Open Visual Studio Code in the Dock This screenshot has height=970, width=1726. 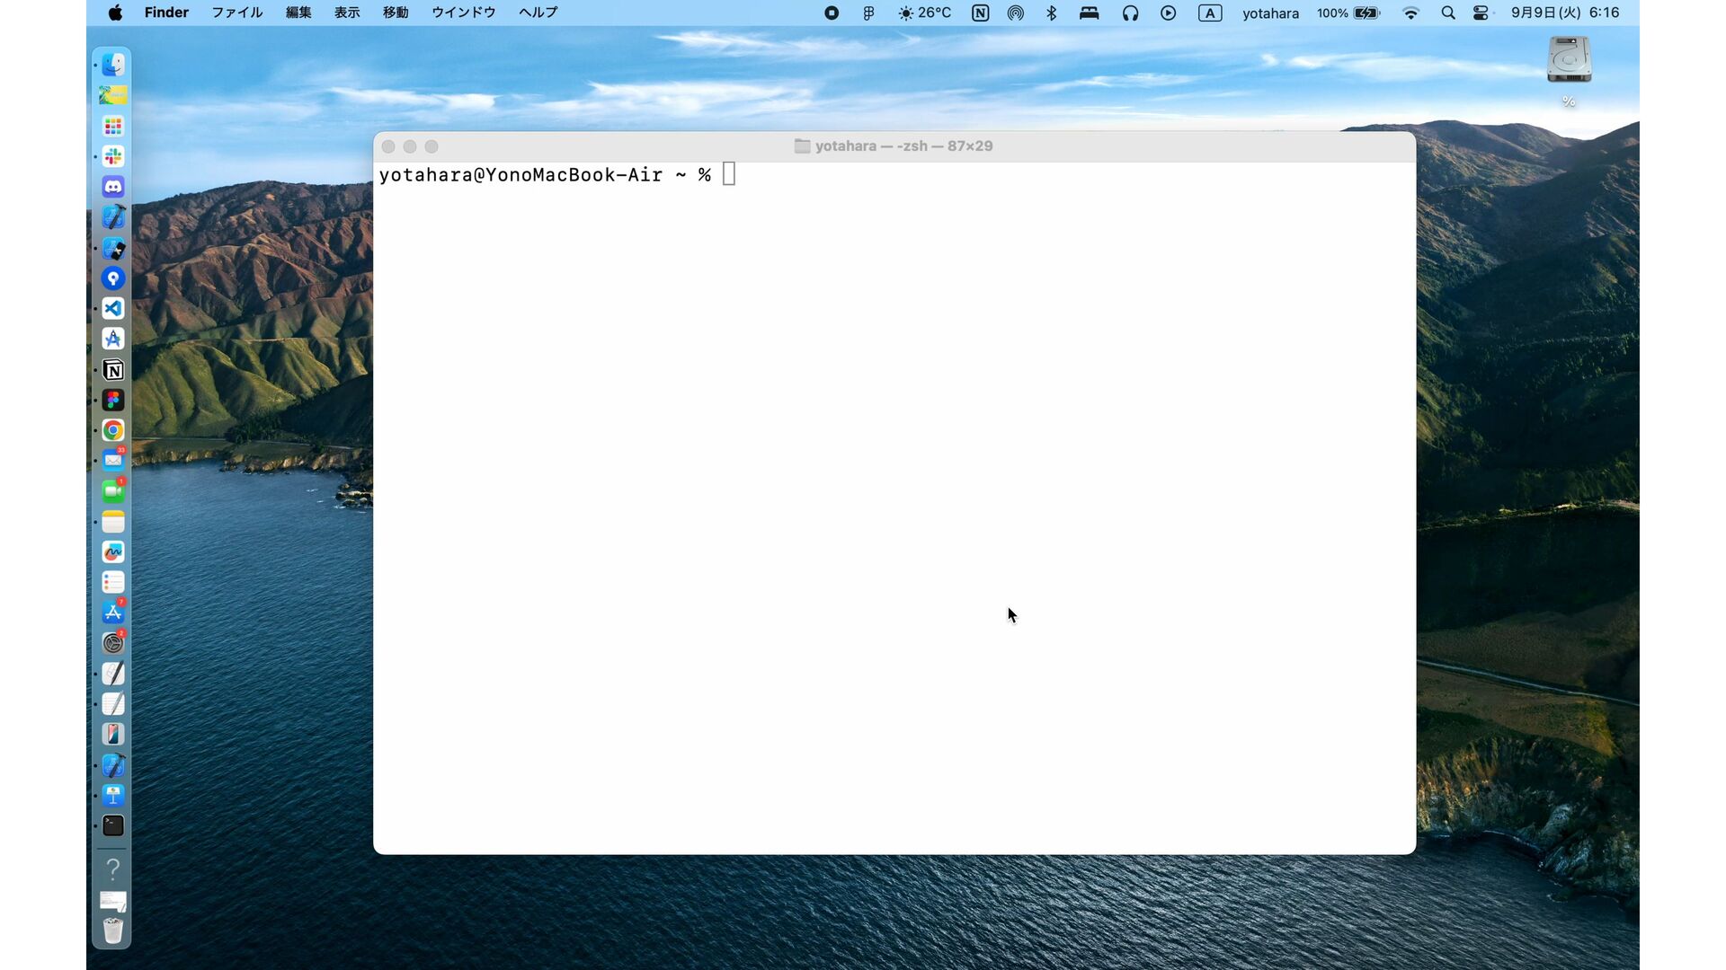(113, 309)
